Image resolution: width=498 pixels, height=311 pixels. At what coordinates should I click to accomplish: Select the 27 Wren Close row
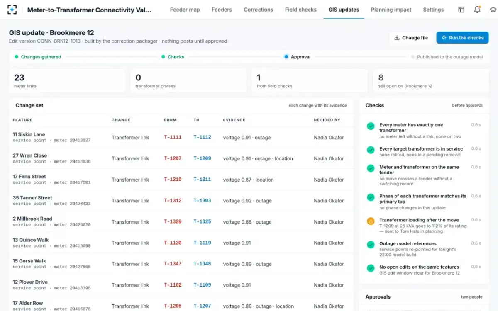point(181,158)
